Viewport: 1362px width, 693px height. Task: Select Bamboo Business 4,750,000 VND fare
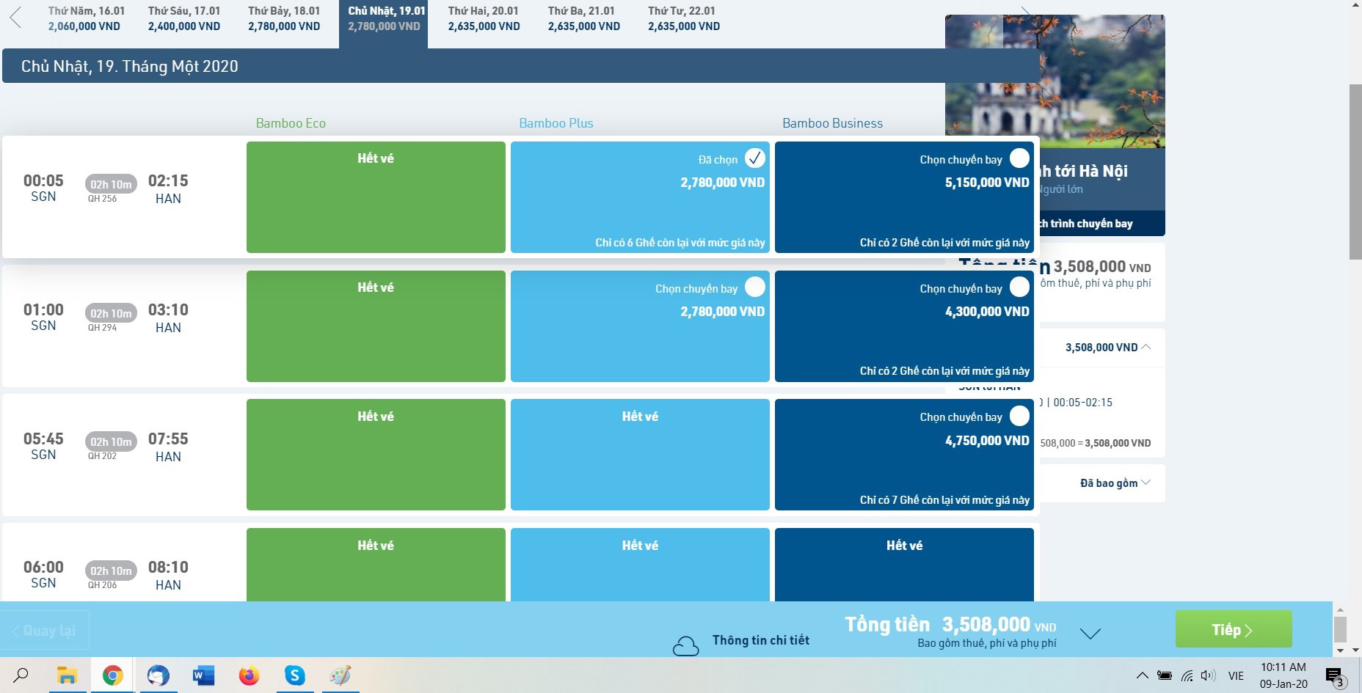(x=1019, y=416)
